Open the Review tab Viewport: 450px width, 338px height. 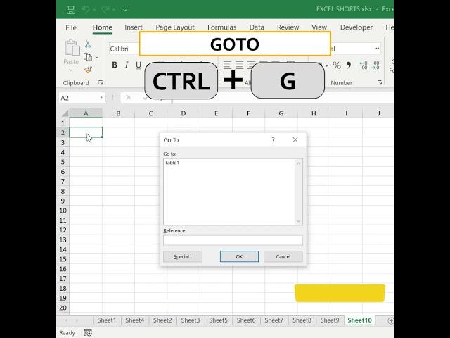pos(288,27)
